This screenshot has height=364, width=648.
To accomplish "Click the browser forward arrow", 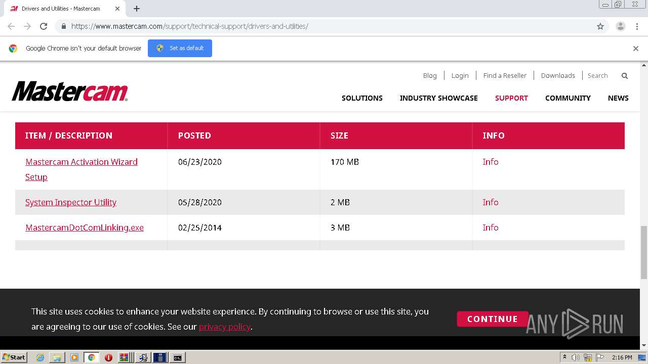I will point(27,26).
